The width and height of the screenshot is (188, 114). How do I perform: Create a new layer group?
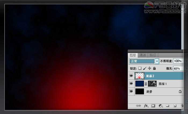167,106
